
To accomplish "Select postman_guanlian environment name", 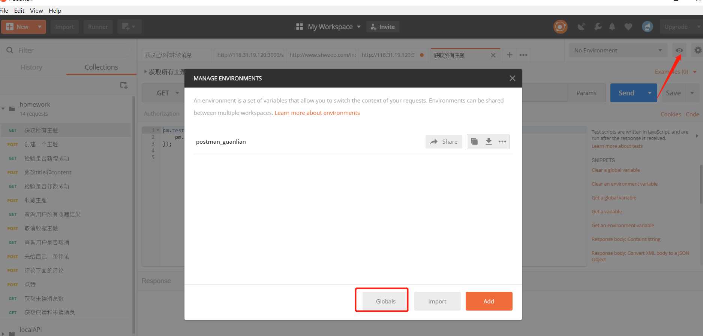I will (x=221, y=141).
